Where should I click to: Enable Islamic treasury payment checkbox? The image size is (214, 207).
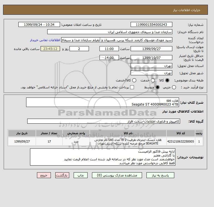pyautogui.click(x=132, y=87)
